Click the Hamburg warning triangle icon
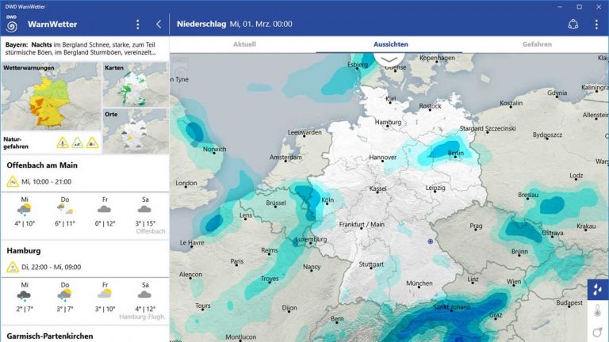This screenshot has height=342, width=609. [x=13, y=267]
